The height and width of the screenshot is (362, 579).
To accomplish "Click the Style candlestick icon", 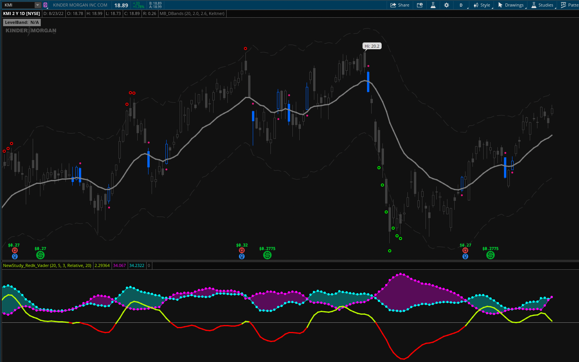I will [x=476, y=5].
